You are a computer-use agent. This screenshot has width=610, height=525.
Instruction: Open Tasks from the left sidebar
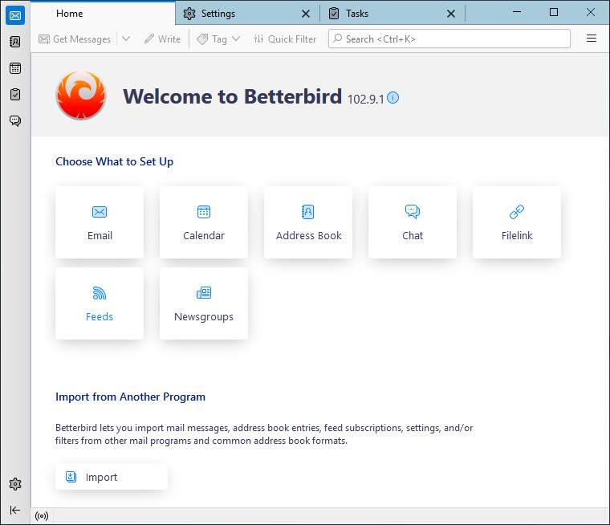15,95
